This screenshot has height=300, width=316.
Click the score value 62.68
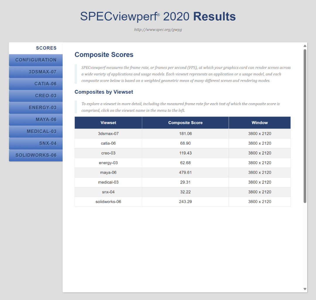[186, 163]
